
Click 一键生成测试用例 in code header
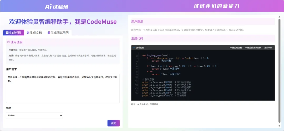pos(253,48)
